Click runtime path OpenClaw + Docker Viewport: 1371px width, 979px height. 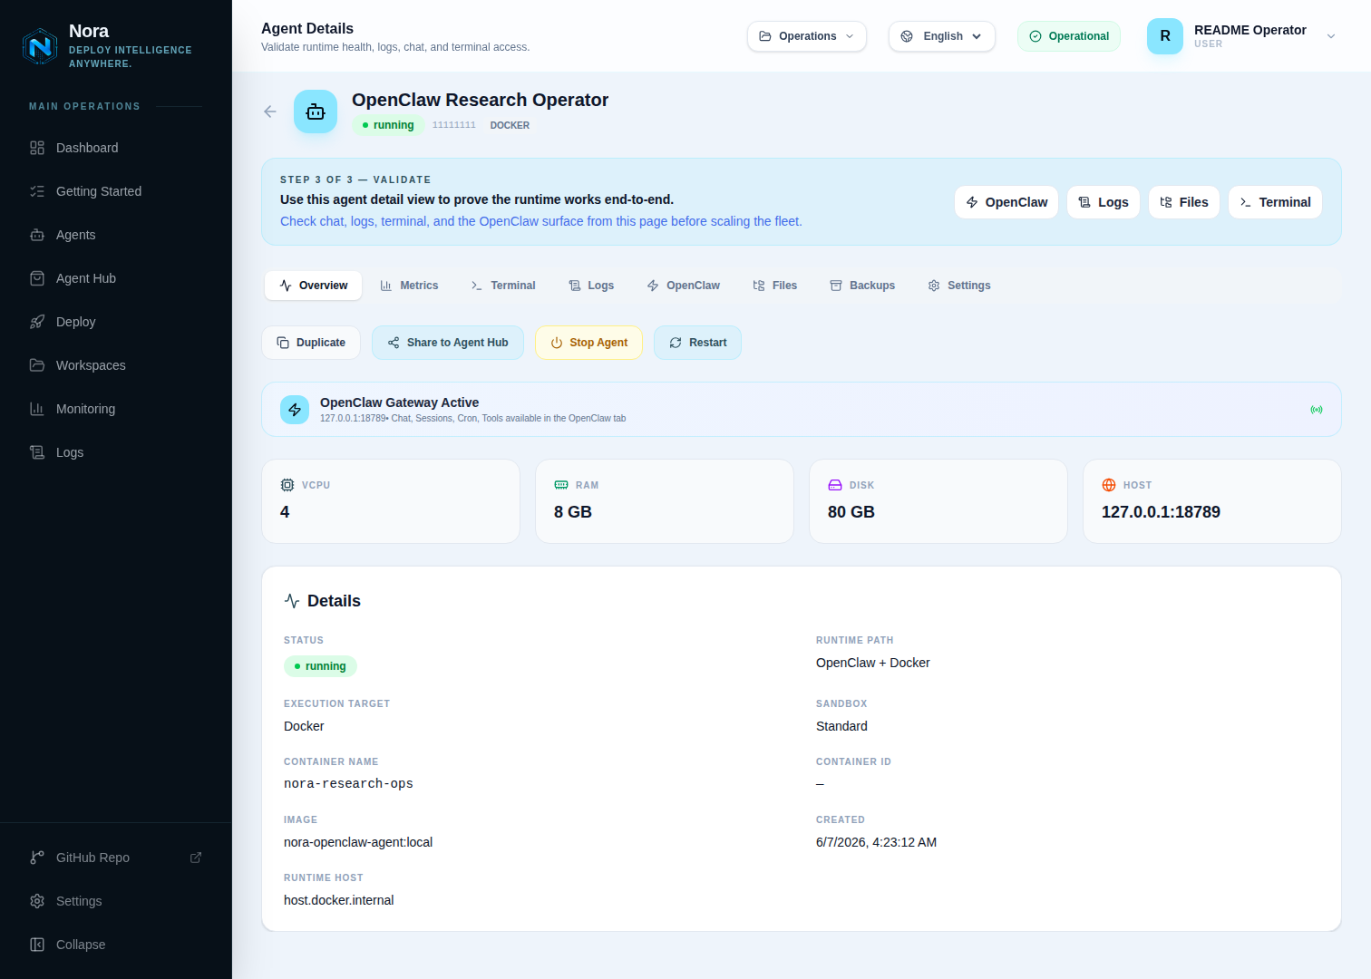point(873,663)
